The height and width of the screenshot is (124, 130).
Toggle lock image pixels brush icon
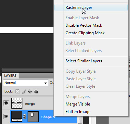24,91
